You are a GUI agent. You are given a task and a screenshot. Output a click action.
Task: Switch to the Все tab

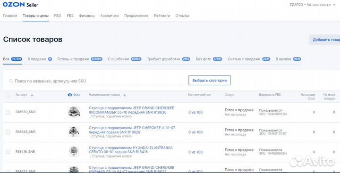pos(13,59)
